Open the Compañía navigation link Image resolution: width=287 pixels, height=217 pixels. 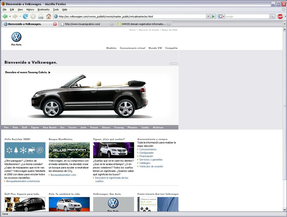click(171, 48)
